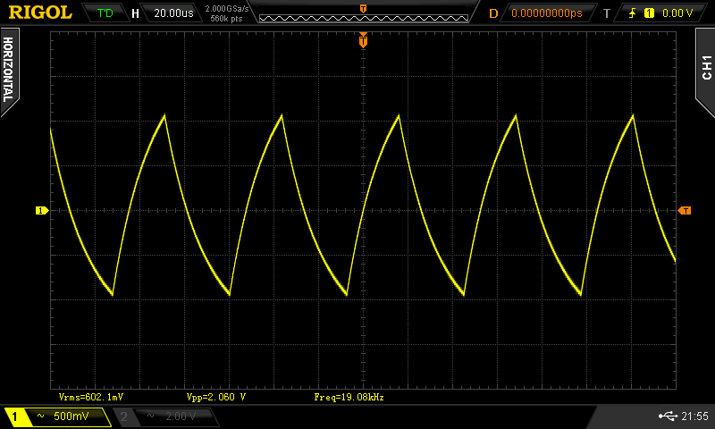Click the waveform memory overview thumbnail
The width and height of the screenshot is (715, 429).
364,18
